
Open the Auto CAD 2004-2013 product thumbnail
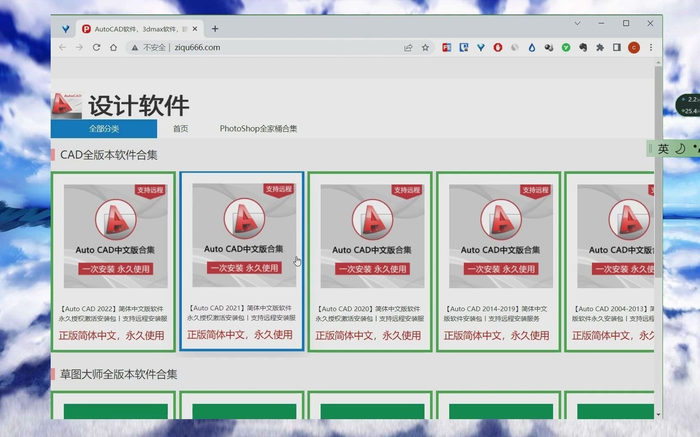616,236
